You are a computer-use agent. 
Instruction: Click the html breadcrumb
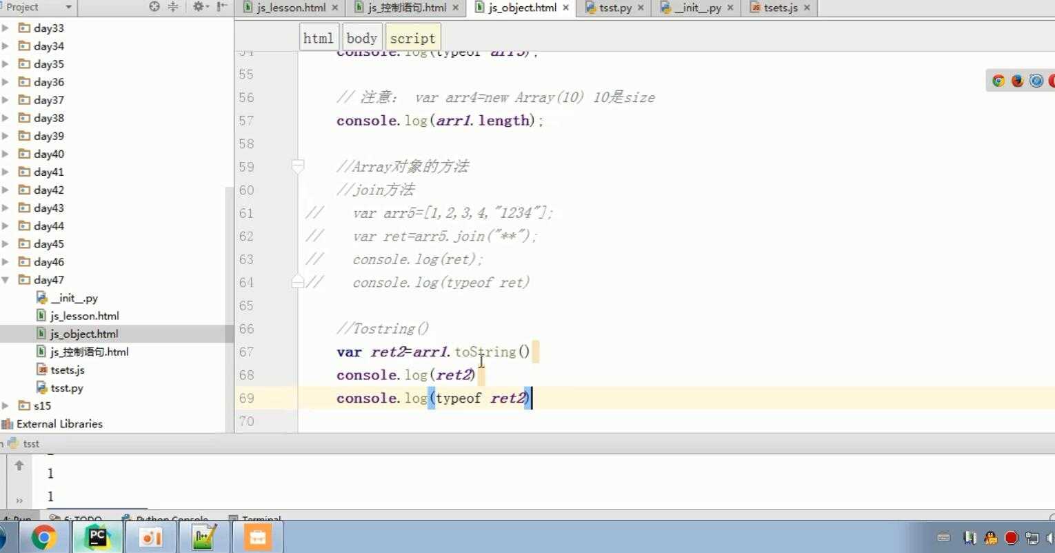(319, 38)
